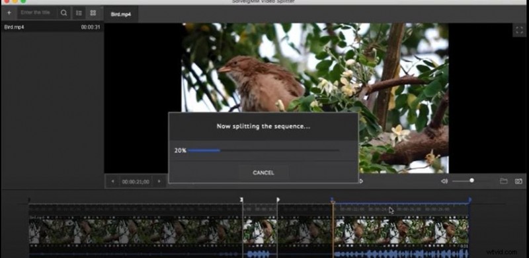Viewport: 529px width, 258px height.
Task: Select the blue end marker on timeline
Action: pos(469,200)
